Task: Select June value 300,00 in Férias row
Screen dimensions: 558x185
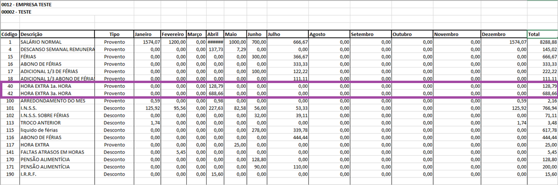Action: (256, 57)
